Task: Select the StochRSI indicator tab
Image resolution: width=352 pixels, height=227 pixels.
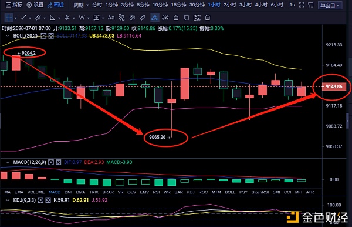Action: [x=260, y=192]
